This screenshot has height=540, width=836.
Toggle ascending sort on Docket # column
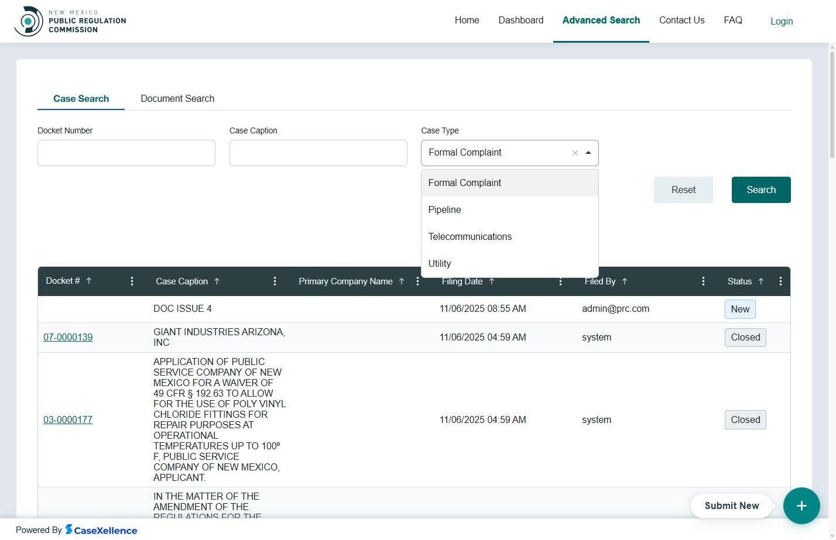89,281
